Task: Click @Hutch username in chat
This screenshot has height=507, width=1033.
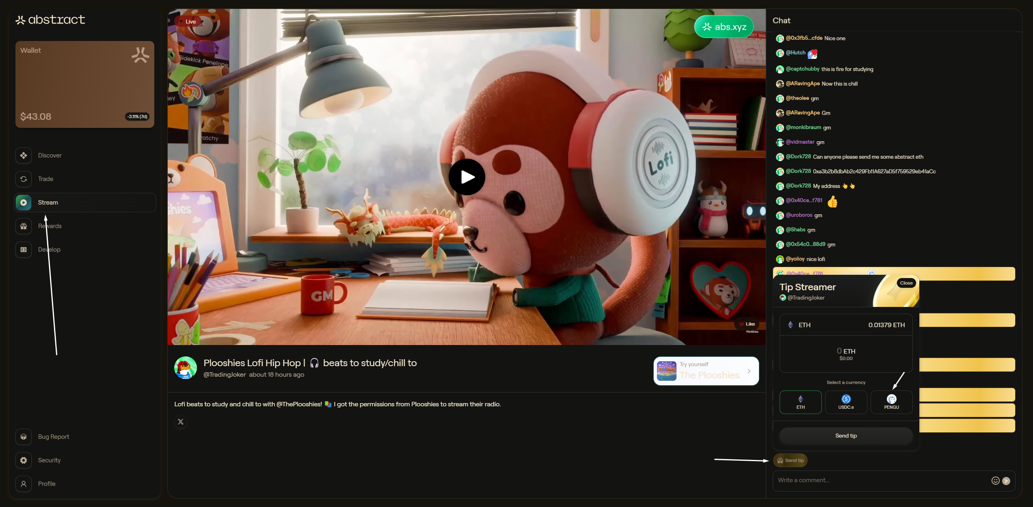Action: tap(795, 53)
